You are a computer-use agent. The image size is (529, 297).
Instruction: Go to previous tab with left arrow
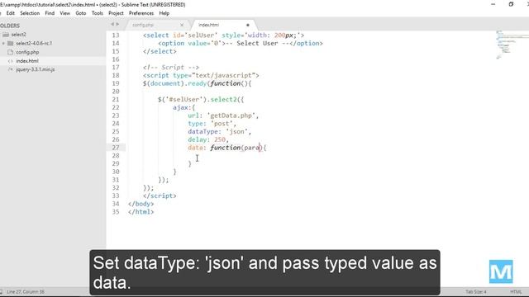tap(112, 24)
